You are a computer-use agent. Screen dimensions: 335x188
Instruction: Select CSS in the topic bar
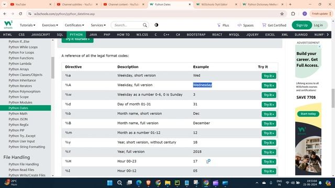tap(21, 34)
